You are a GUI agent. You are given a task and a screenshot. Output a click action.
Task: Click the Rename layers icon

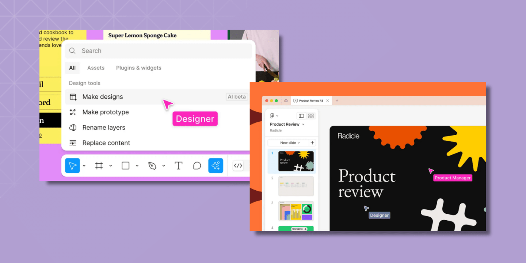click(73, 127)
